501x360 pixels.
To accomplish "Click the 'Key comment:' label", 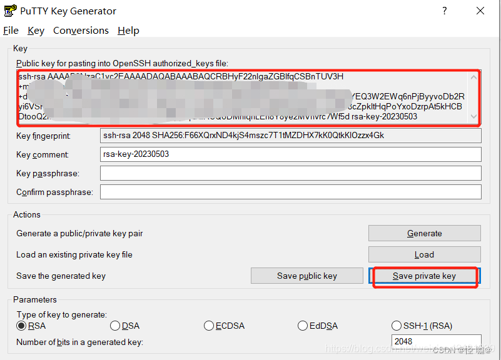I will point(43,155).
